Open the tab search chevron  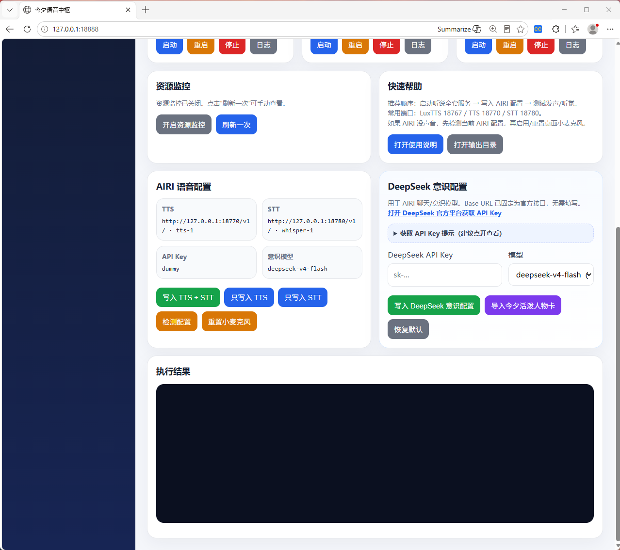click(x=10, y=10)
